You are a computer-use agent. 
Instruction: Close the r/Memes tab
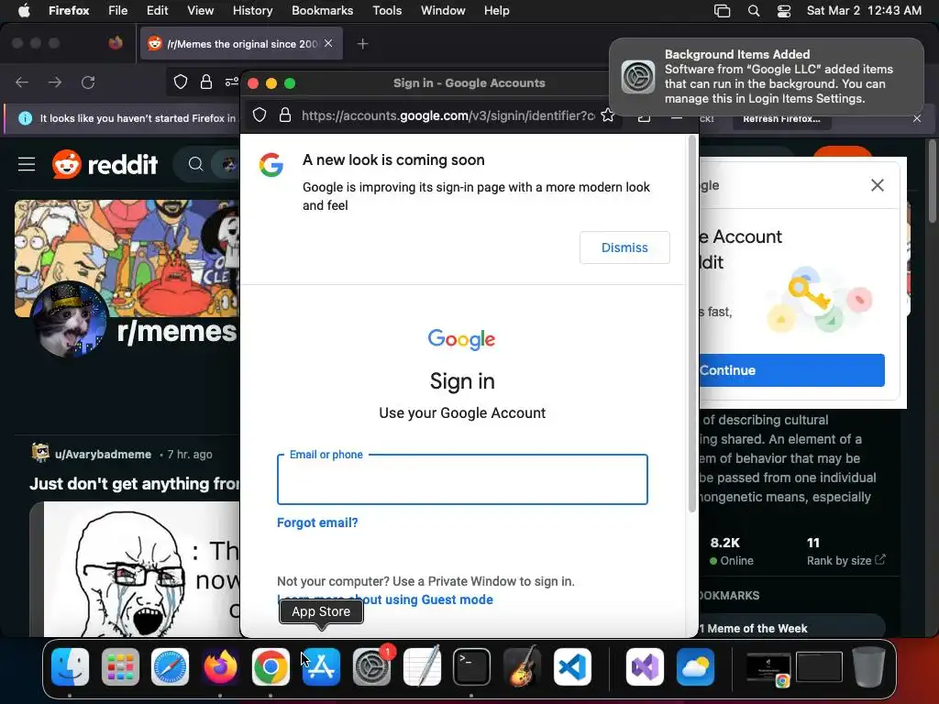328,43
